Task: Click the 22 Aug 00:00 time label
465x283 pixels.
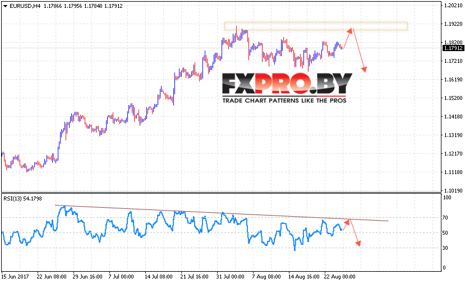Action: pos(340,277)
